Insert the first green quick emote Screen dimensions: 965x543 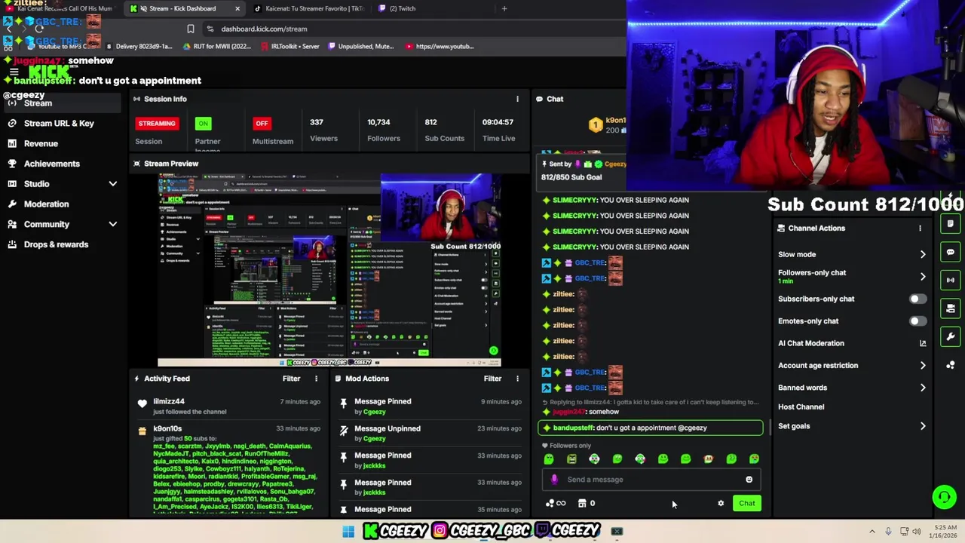[549, 459]
